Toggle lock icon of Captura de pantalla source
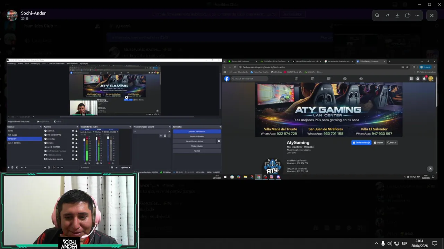The image size is (444, 249). (76, 159)
